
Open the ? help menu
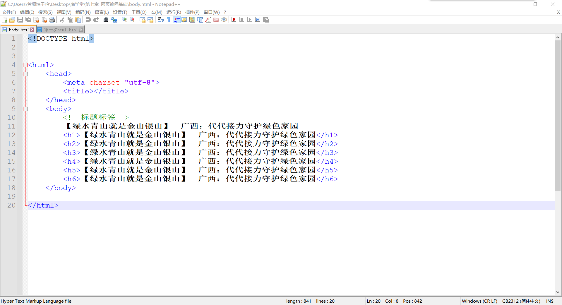pos(225,12)
